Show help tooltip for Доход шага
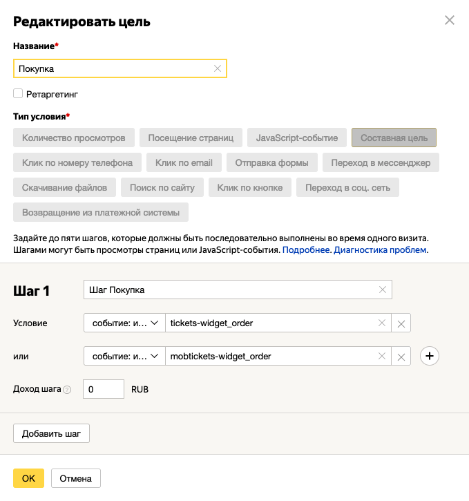This screenshot has width=469, height=501. (x=67, y=390)
